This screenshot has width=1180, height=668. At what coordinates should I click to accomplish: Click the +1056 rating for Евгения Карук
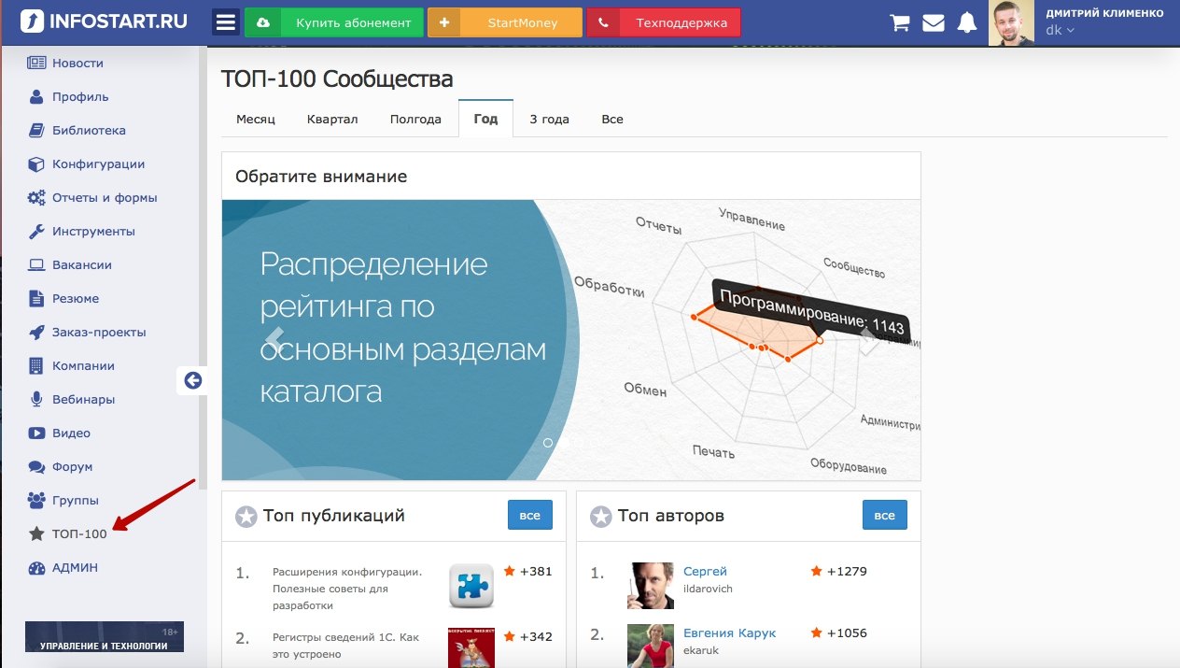pyautogui.click(x=838, y=632)
